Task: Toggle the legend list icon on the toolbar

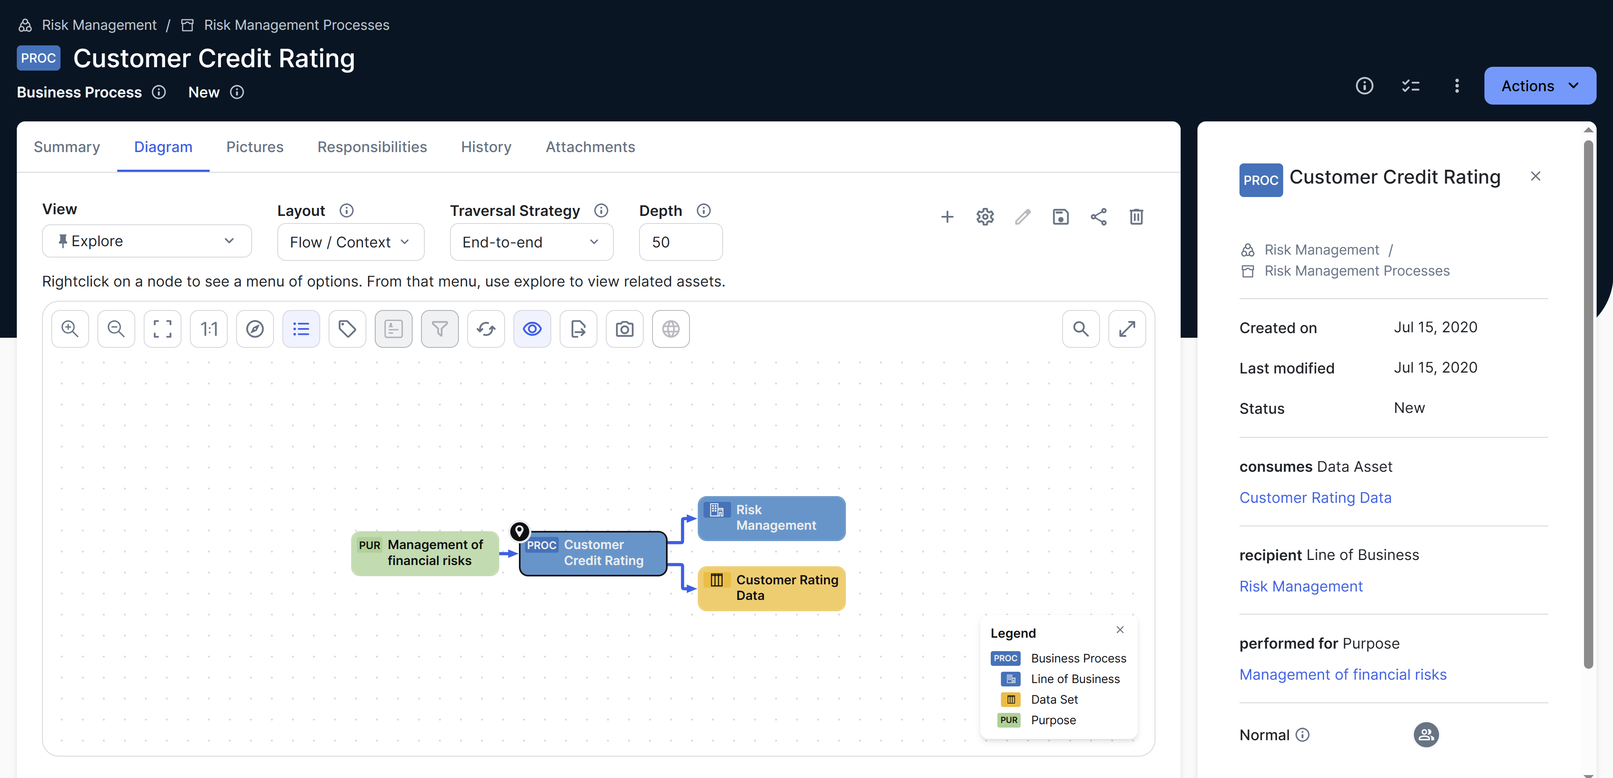Action: click(x=301, y=329)
